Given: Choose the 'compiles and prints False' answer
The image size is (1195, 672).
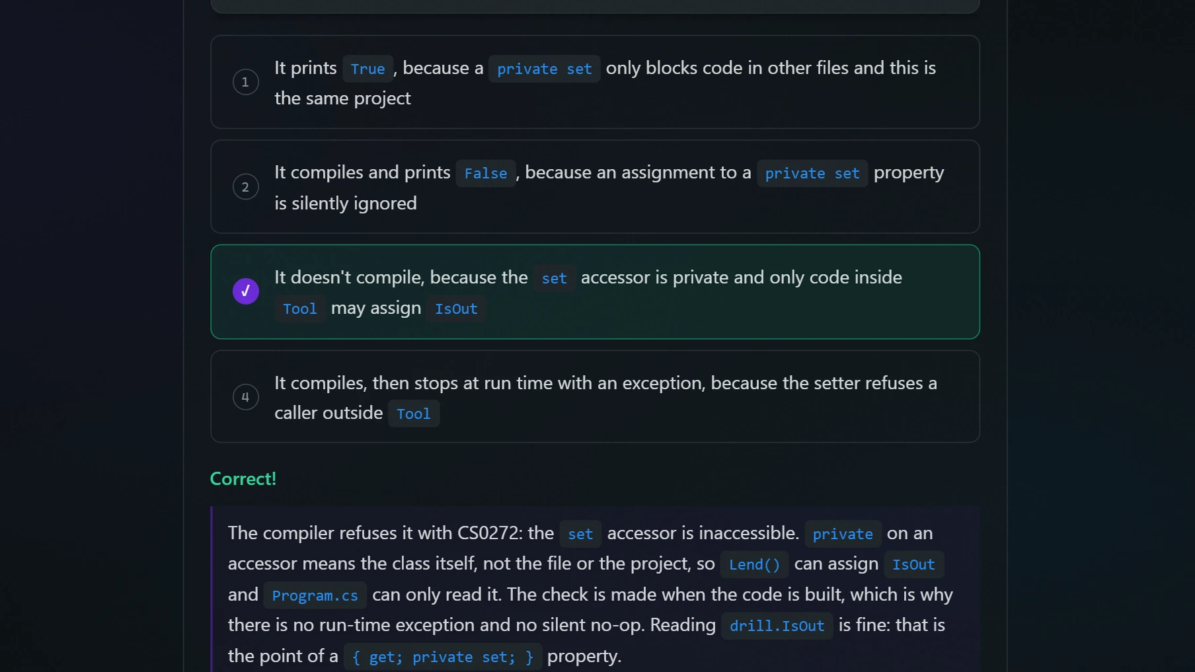Looking at the screenshot, I should pos(595,186).
